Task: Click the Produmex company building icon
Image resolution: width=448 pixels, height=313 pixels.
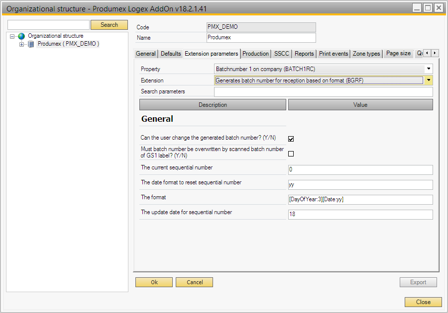Action: point(31,44)
